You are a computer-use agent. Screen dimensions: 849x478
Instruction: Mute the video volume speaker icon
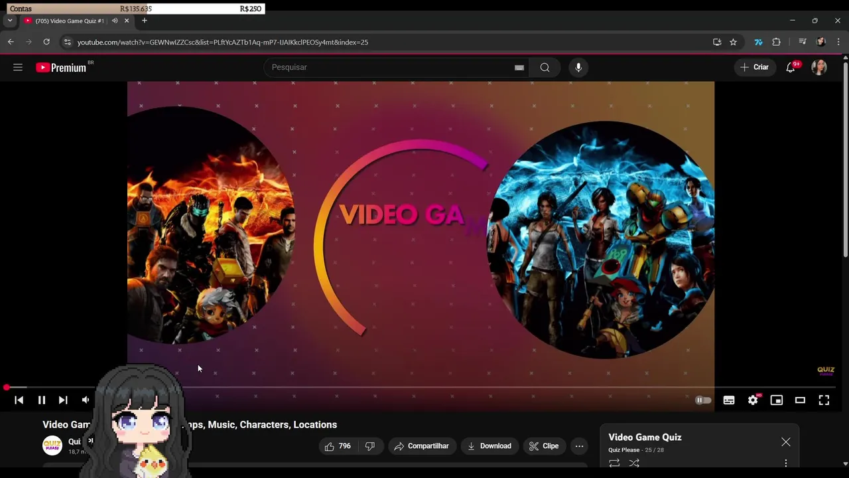(x=86, y=400)
